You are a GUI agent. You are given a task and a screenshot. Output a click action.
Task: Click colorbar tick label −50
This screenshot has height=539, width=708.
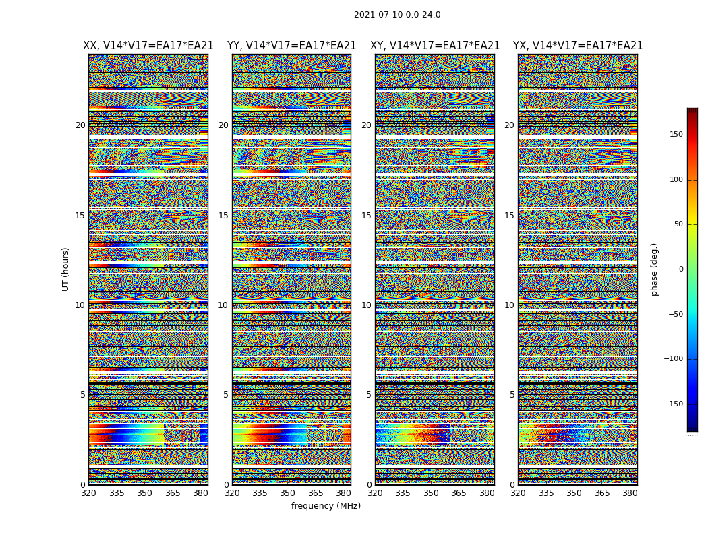[x=676, y=314]
